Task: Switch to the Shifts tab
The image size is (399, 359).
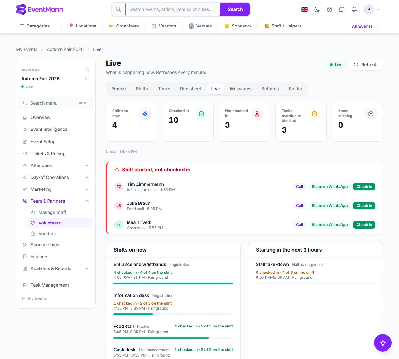Action: tap(142, 89)
